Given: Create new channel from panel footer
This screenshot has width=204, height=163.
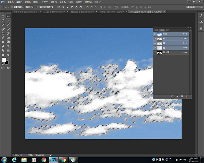Looking at the screenshot, I should (182, 96).
